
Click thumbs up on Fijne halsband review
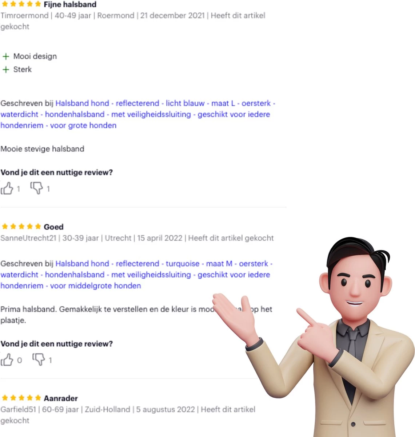[7, 188]
